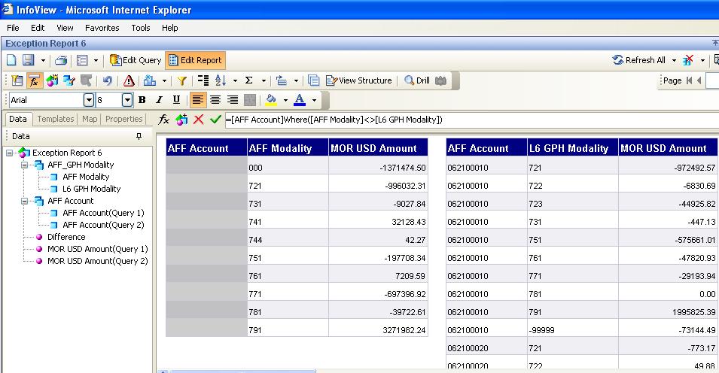The image size is (719, 373).
Task: Open the Favorites menu
Action: pyautogui.click(x=102, y=28)
